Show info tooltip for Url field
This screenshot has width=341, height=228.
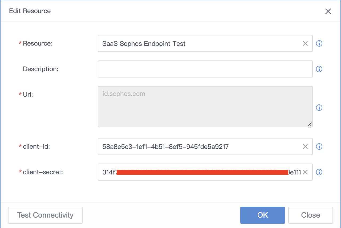click(x=319, y=108)
